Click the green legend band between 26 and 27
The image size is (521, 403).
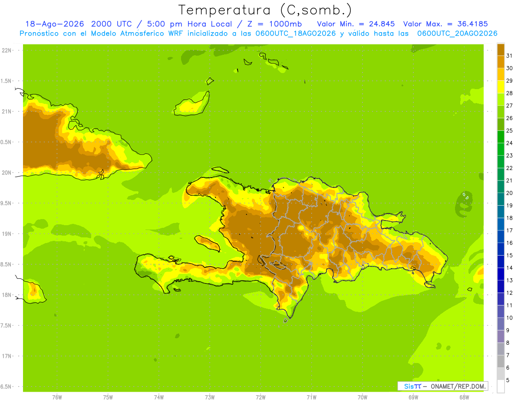pyautogui.click(x=501, y=112)
